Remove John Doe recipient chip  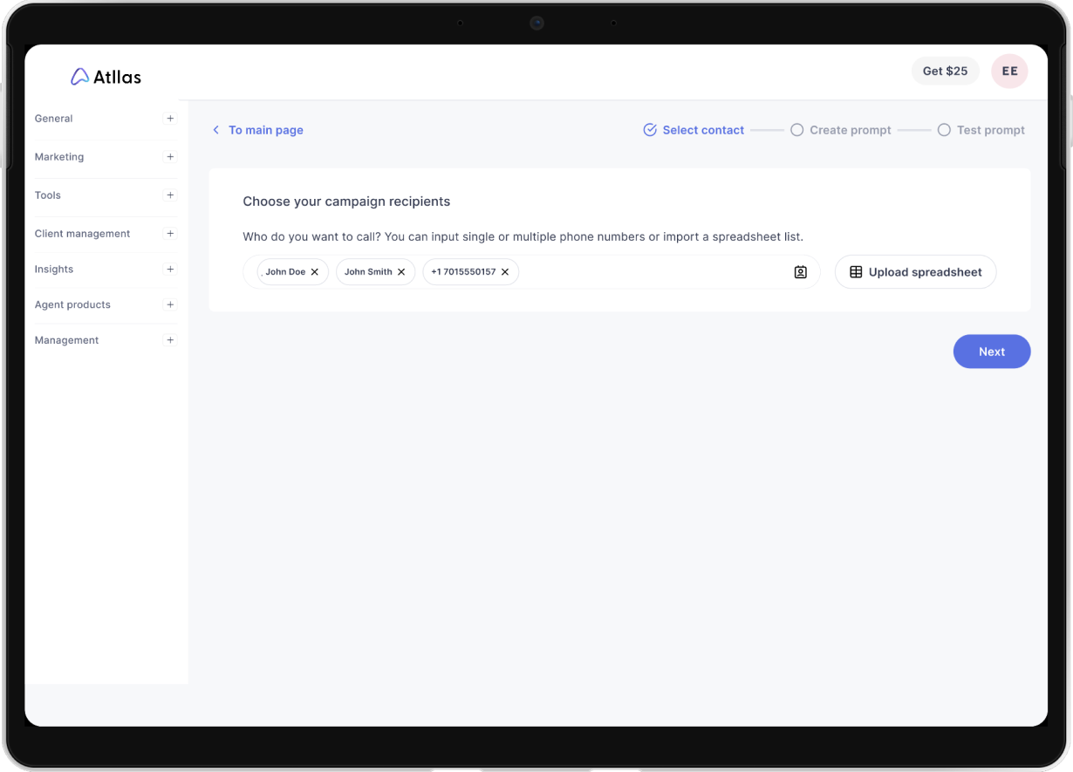[315, 272]
